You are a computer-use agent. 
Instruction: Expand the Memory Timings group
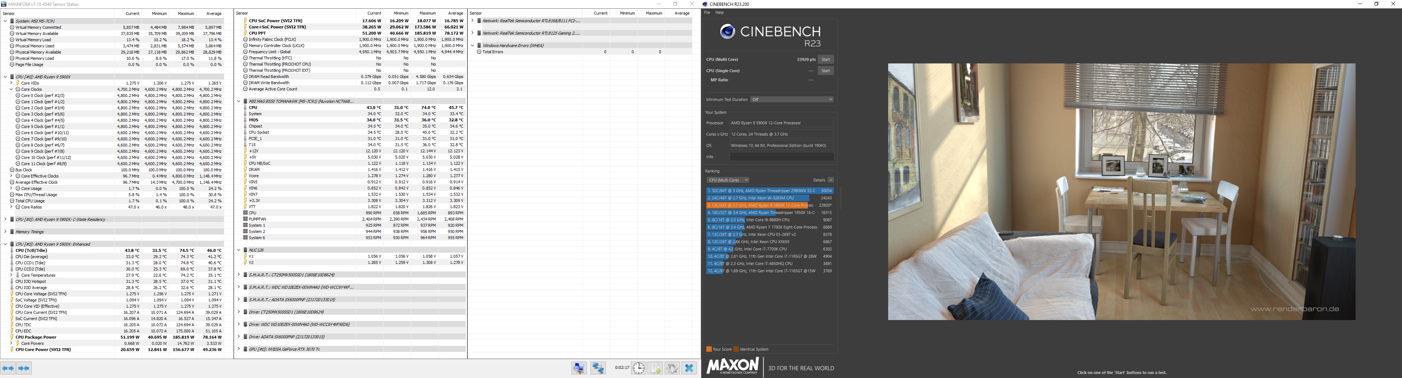pos(5,232)
